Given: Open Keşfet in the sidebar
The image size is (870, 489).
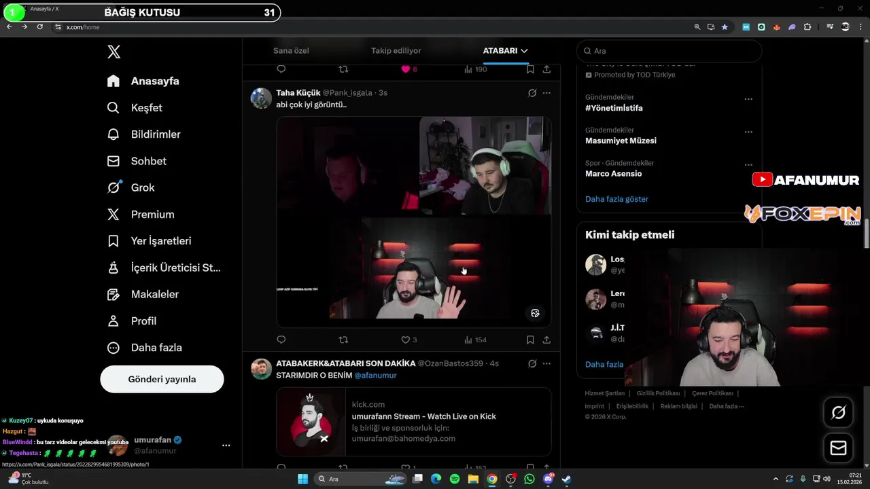Looking at the screenshot, I should pos(135,108).
